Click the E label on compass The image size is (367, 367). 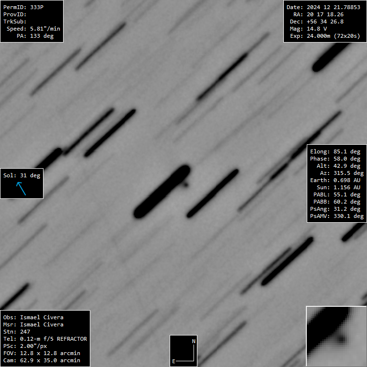[173, 362]
